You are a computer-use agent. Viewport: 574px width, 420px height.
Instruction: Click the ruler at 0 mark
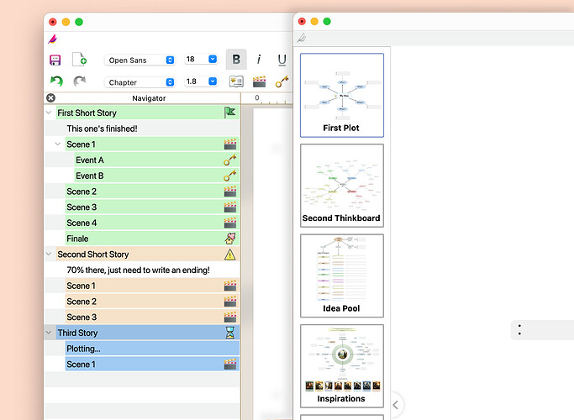(257, 97)
